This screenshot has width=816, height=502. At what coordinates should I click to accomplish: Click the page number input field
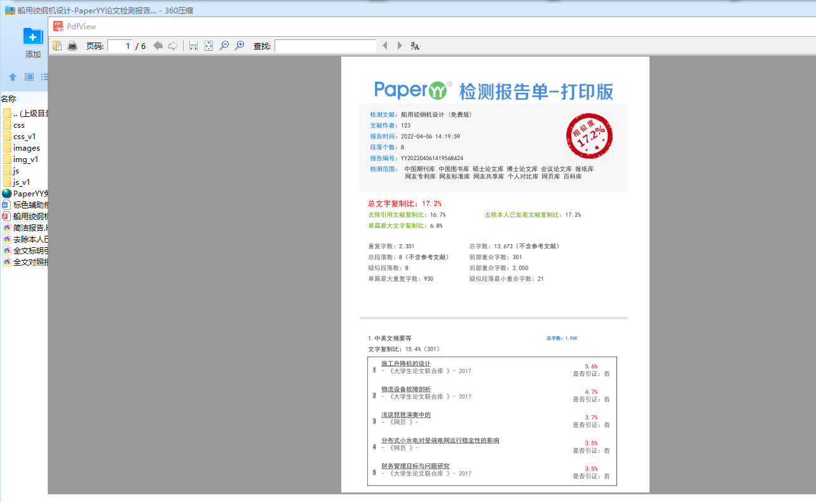pos(120,46)
